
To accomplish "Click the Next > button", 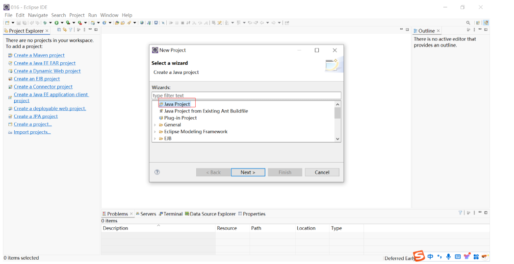I will [x=248, y=172].
